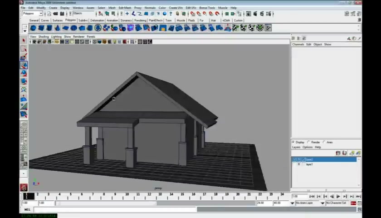
Task: Click the Save Scene disk icon
Action: (62, 14)
